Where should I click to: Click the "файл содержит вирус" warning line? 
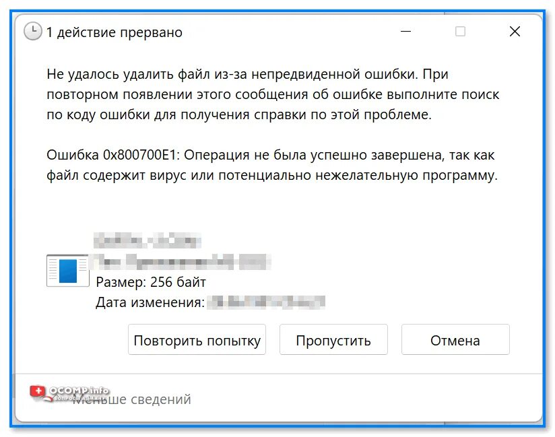pyautogui.click(x=272, y=176)
